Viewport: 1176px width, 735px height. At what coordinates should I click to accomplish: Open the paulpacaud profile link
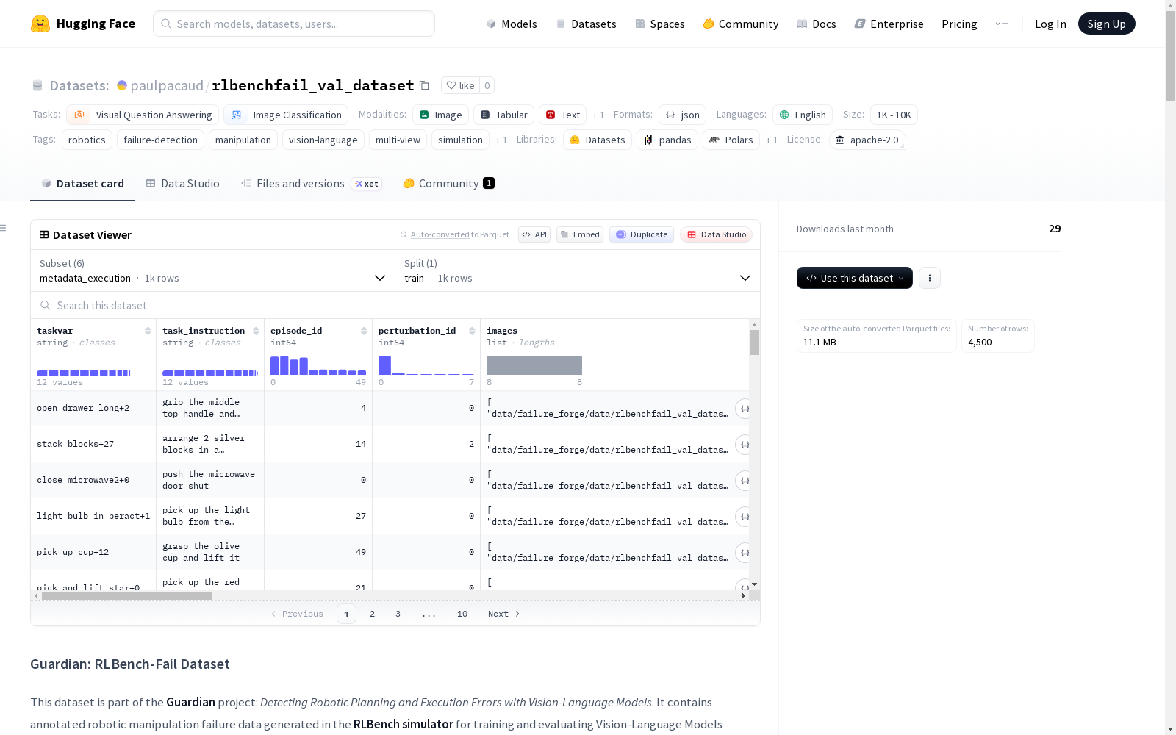pyautogui.click(x=167, y=85)
